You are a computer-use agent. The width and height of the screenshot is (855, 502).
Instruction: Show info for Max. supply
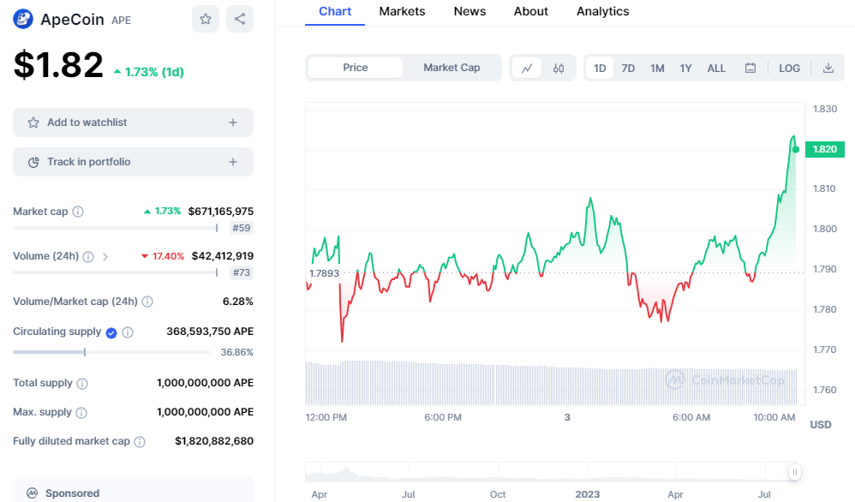(81, 413)
